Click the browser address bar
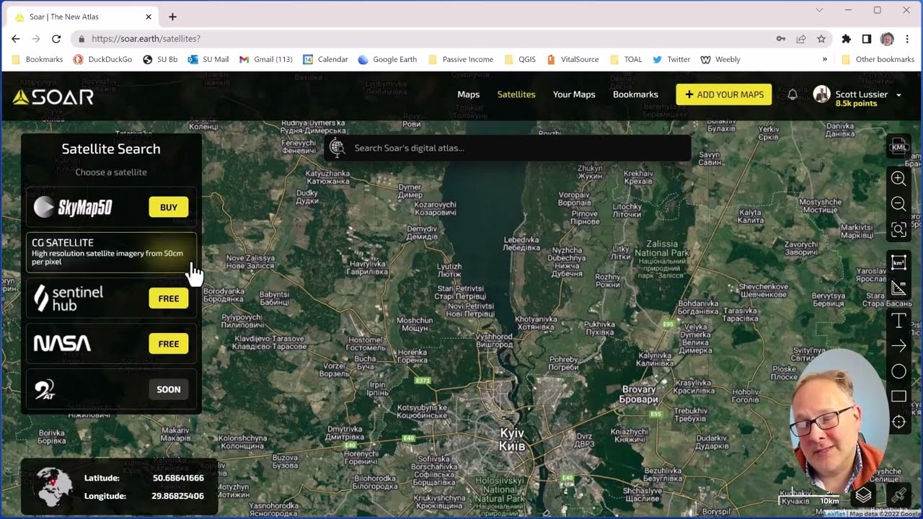Image resolution: width=923 pixels, height=519 pixels. (x=425, y=39)
